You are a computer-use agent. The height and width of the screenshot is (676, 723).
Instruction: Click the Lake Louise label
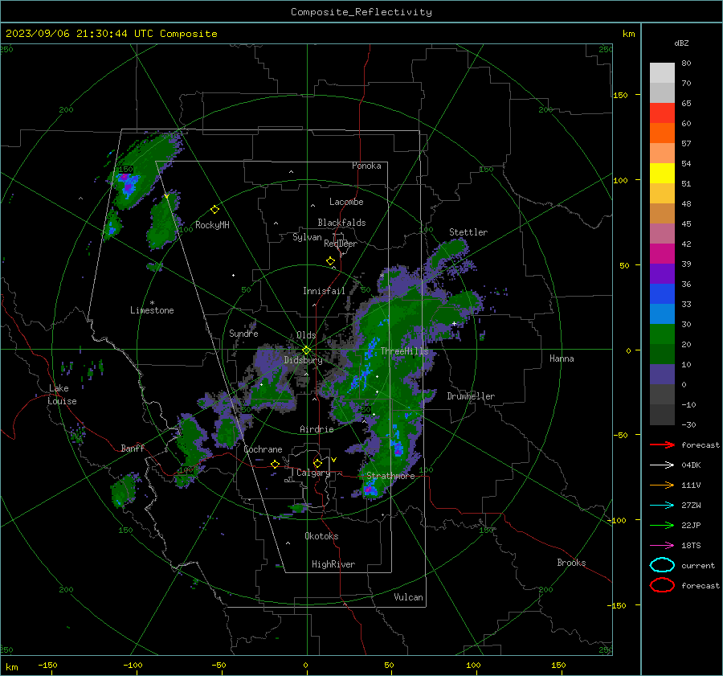click(62, 395)
